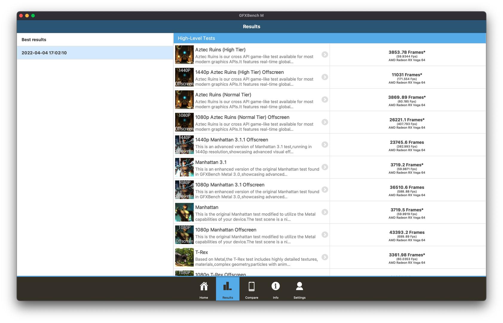Click arrow icon for 1080p Manhattan 3.1 Offscreen
Image resolution: width=503 pixels, height=323 pixels.
click(x=325, y=190)
